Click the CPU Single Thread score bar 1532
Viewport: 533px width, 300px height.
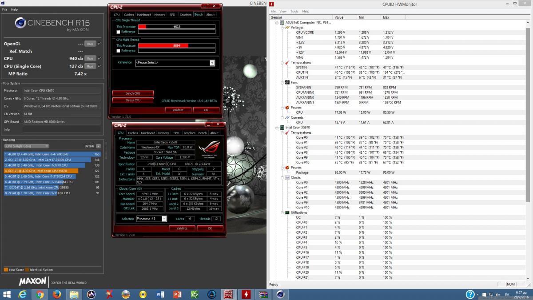click(176, 27)
